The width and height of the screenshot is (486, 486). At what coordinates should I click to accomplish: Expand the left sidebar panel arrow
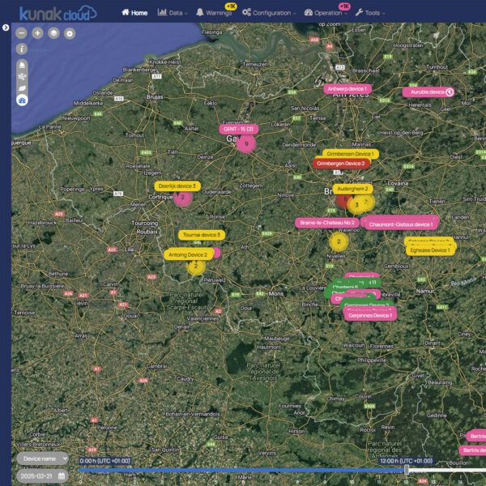pyautogui.click(x=6, y=28)
